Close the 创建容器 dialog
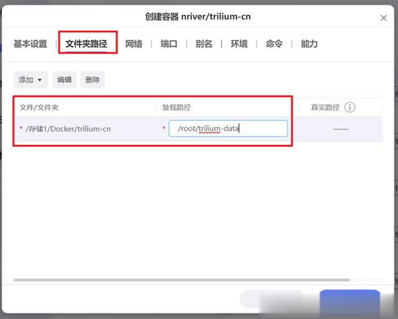Image resolution: width=398 pixels, height=319 pixels. click(384, 18)
